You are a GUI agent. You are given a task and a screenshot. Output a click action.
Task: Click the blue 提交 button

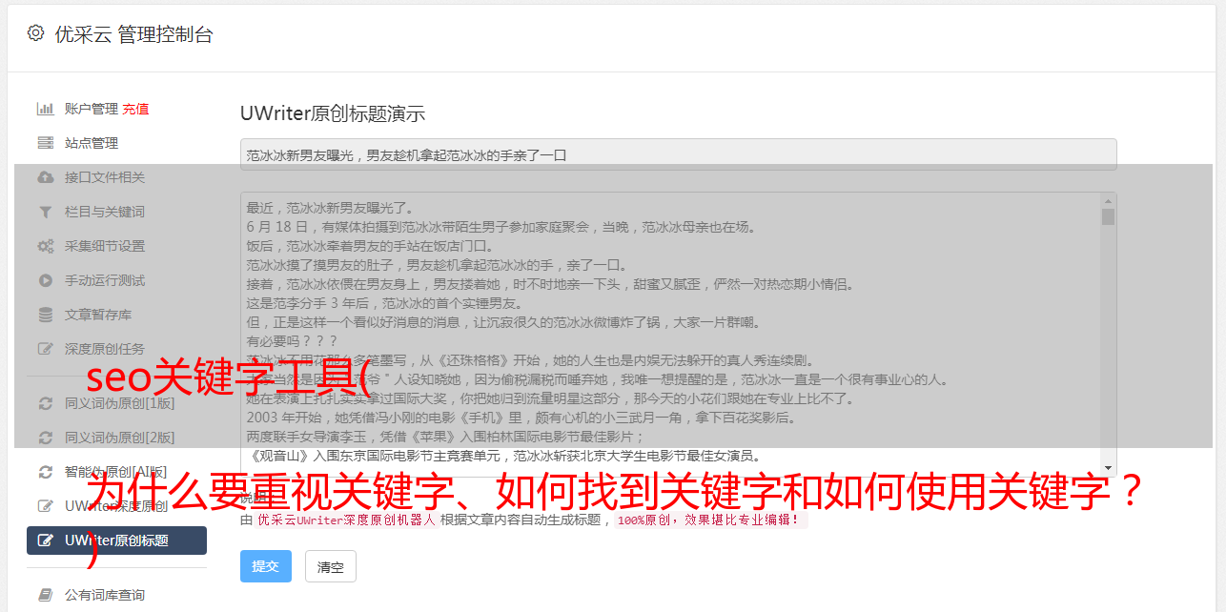(265, 566)
